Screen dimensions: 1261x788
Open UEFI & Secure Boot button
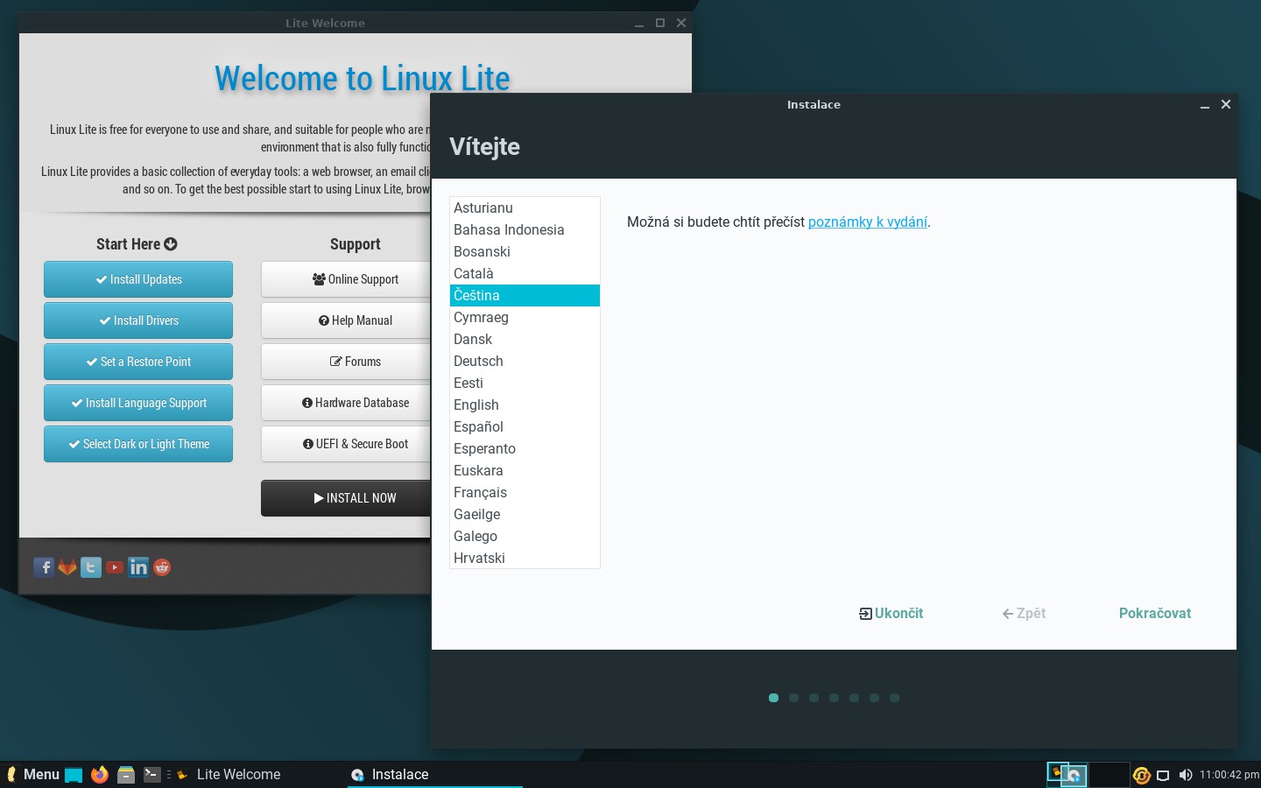point(346,444)
